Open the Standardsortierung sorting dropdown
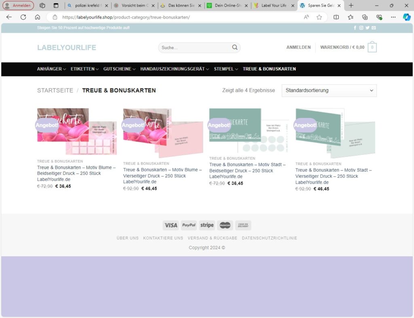The image size is (414, 318). (x=329, y=90)
